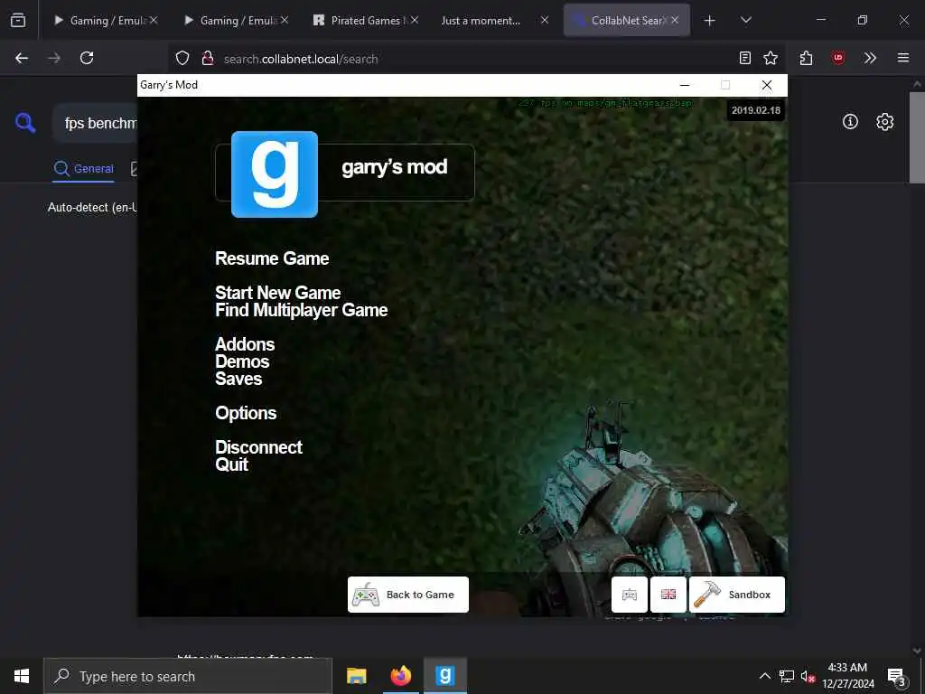Open the search page info icon
The height and width of the screenshot is (694, 925).
[x=850, y=122]
